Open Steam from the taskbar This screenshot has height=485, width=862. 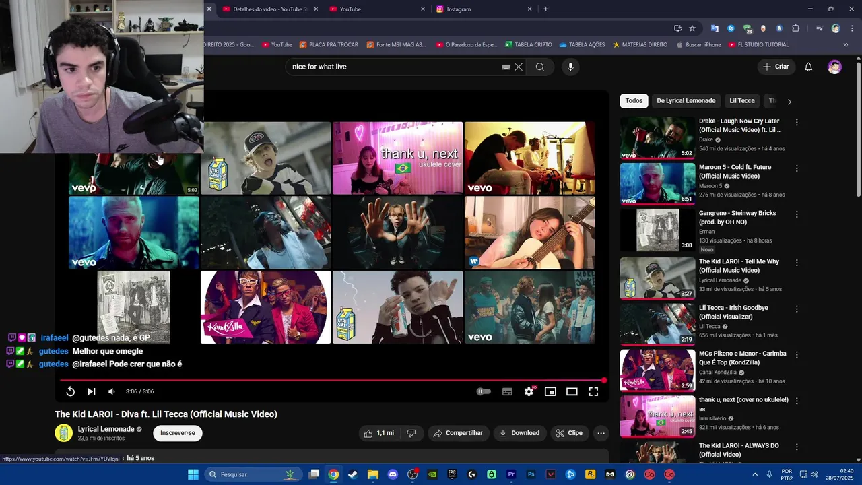353,474
